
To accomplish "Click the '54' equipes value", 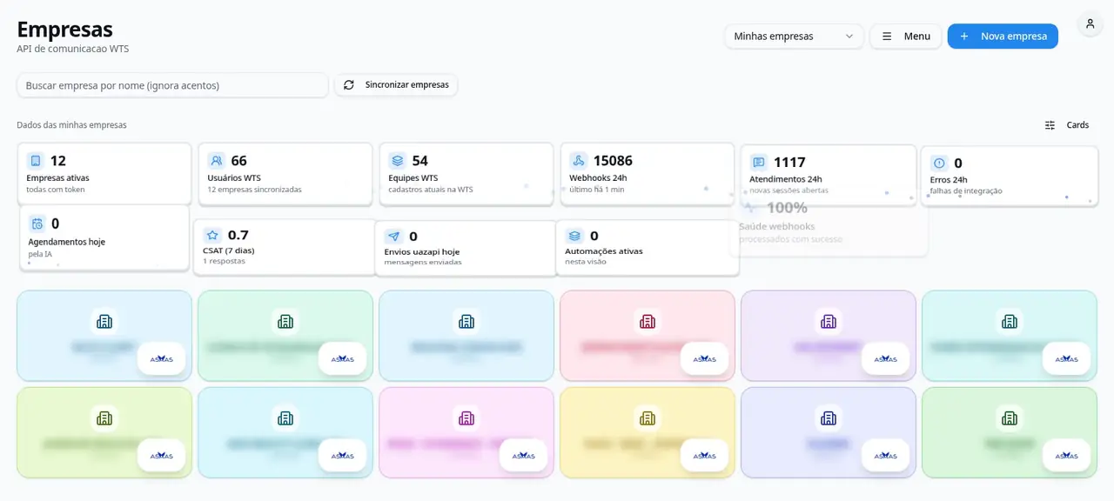I will (x=420, y=161).
